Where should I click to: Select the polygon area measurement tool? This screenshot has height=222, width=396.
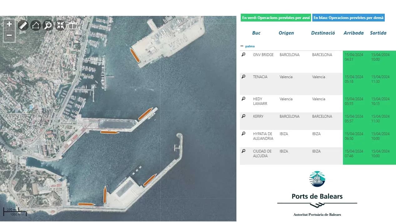pos(36,25)
